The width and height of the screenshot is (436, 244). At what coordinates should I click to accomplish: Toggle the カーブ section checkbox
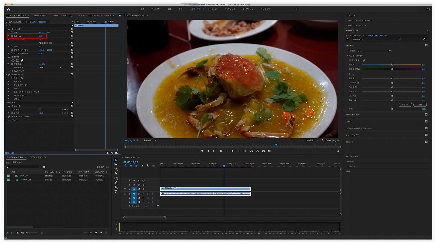[x=426, y=121]
